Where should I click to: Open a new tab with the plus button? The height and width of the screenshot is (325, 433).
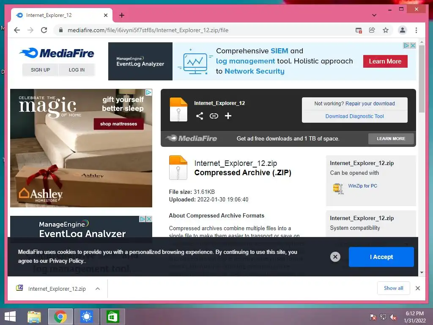122,15
